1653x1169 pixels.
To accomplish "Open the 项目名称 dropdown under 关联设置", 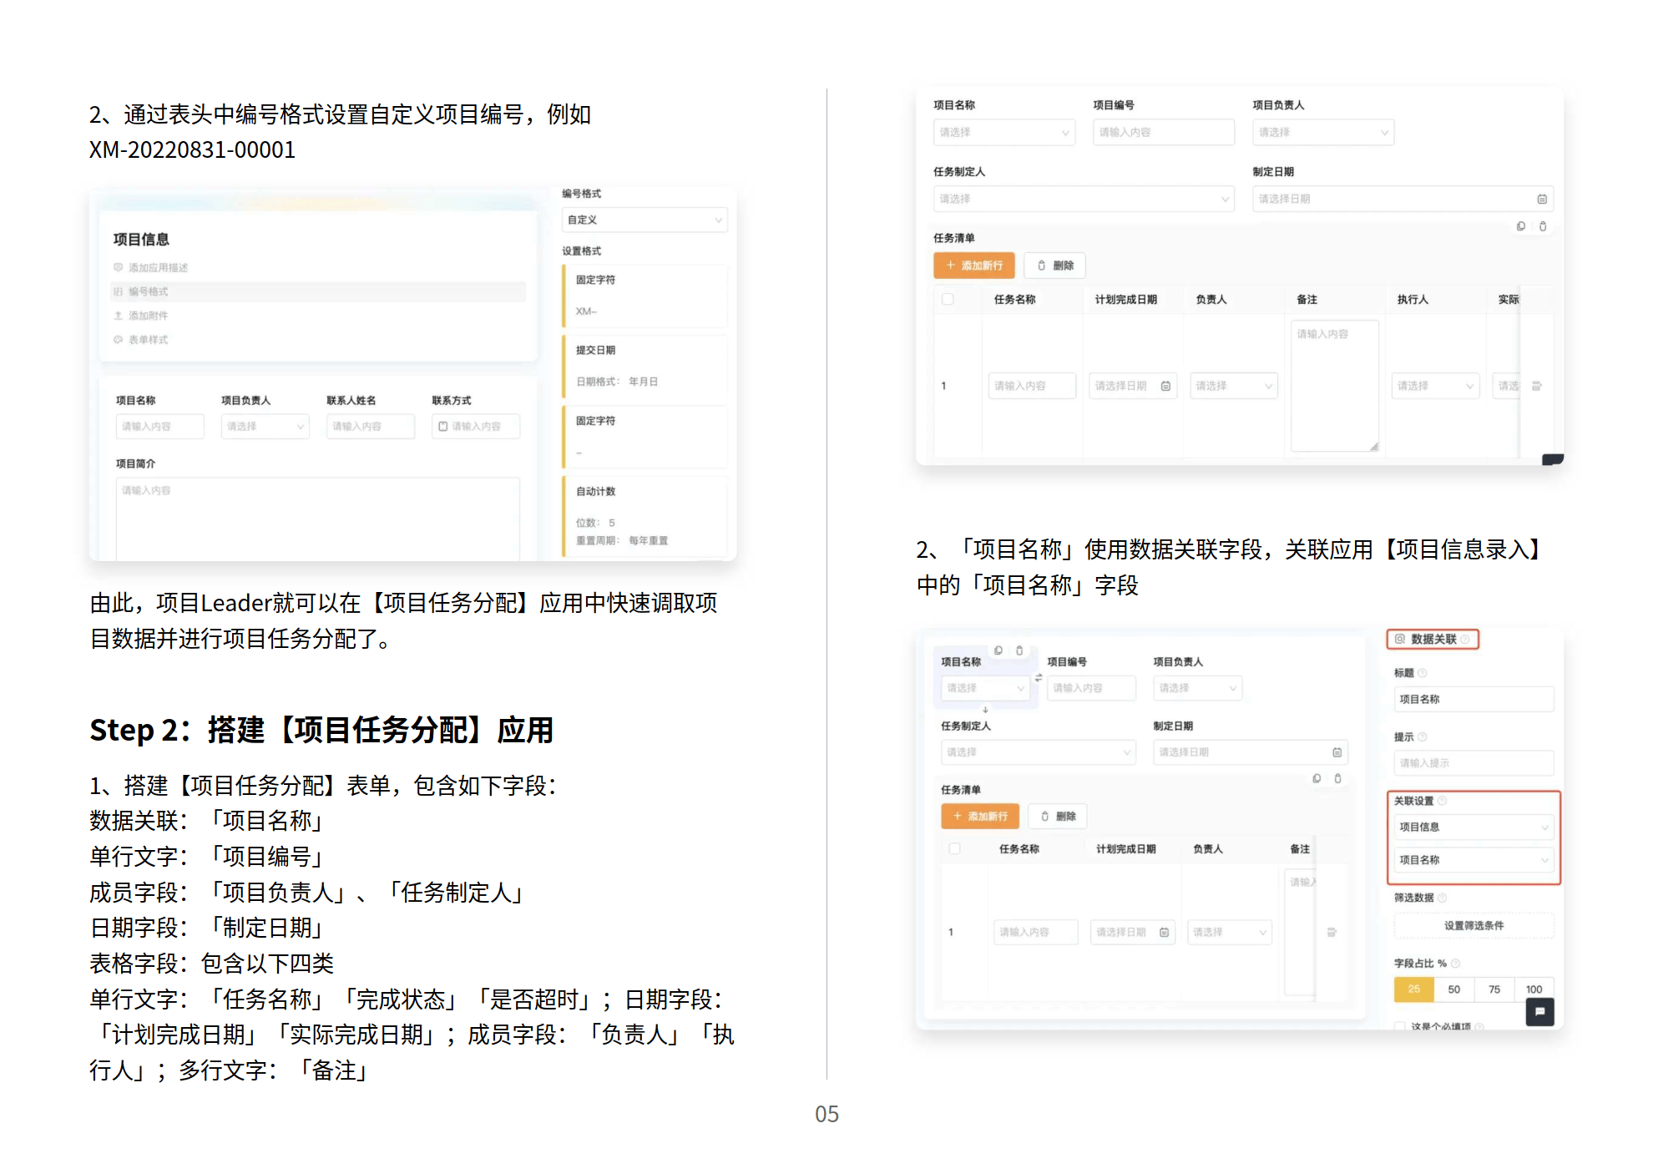I will [1474, 859].
